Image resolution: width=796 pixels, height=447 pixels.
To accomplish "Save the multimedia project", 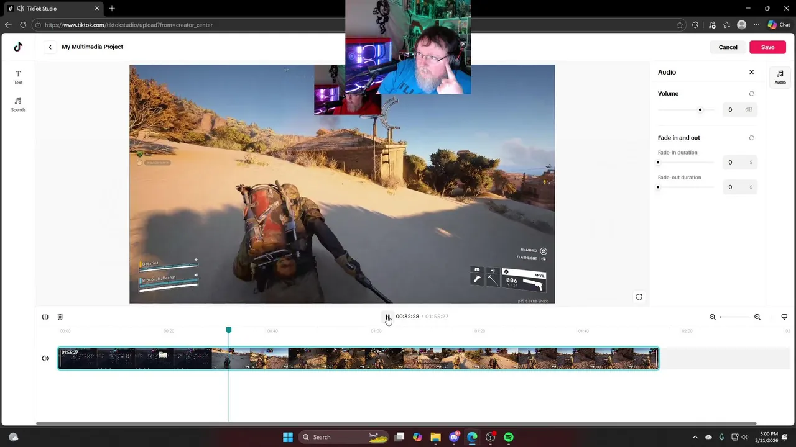I will 767,47.
